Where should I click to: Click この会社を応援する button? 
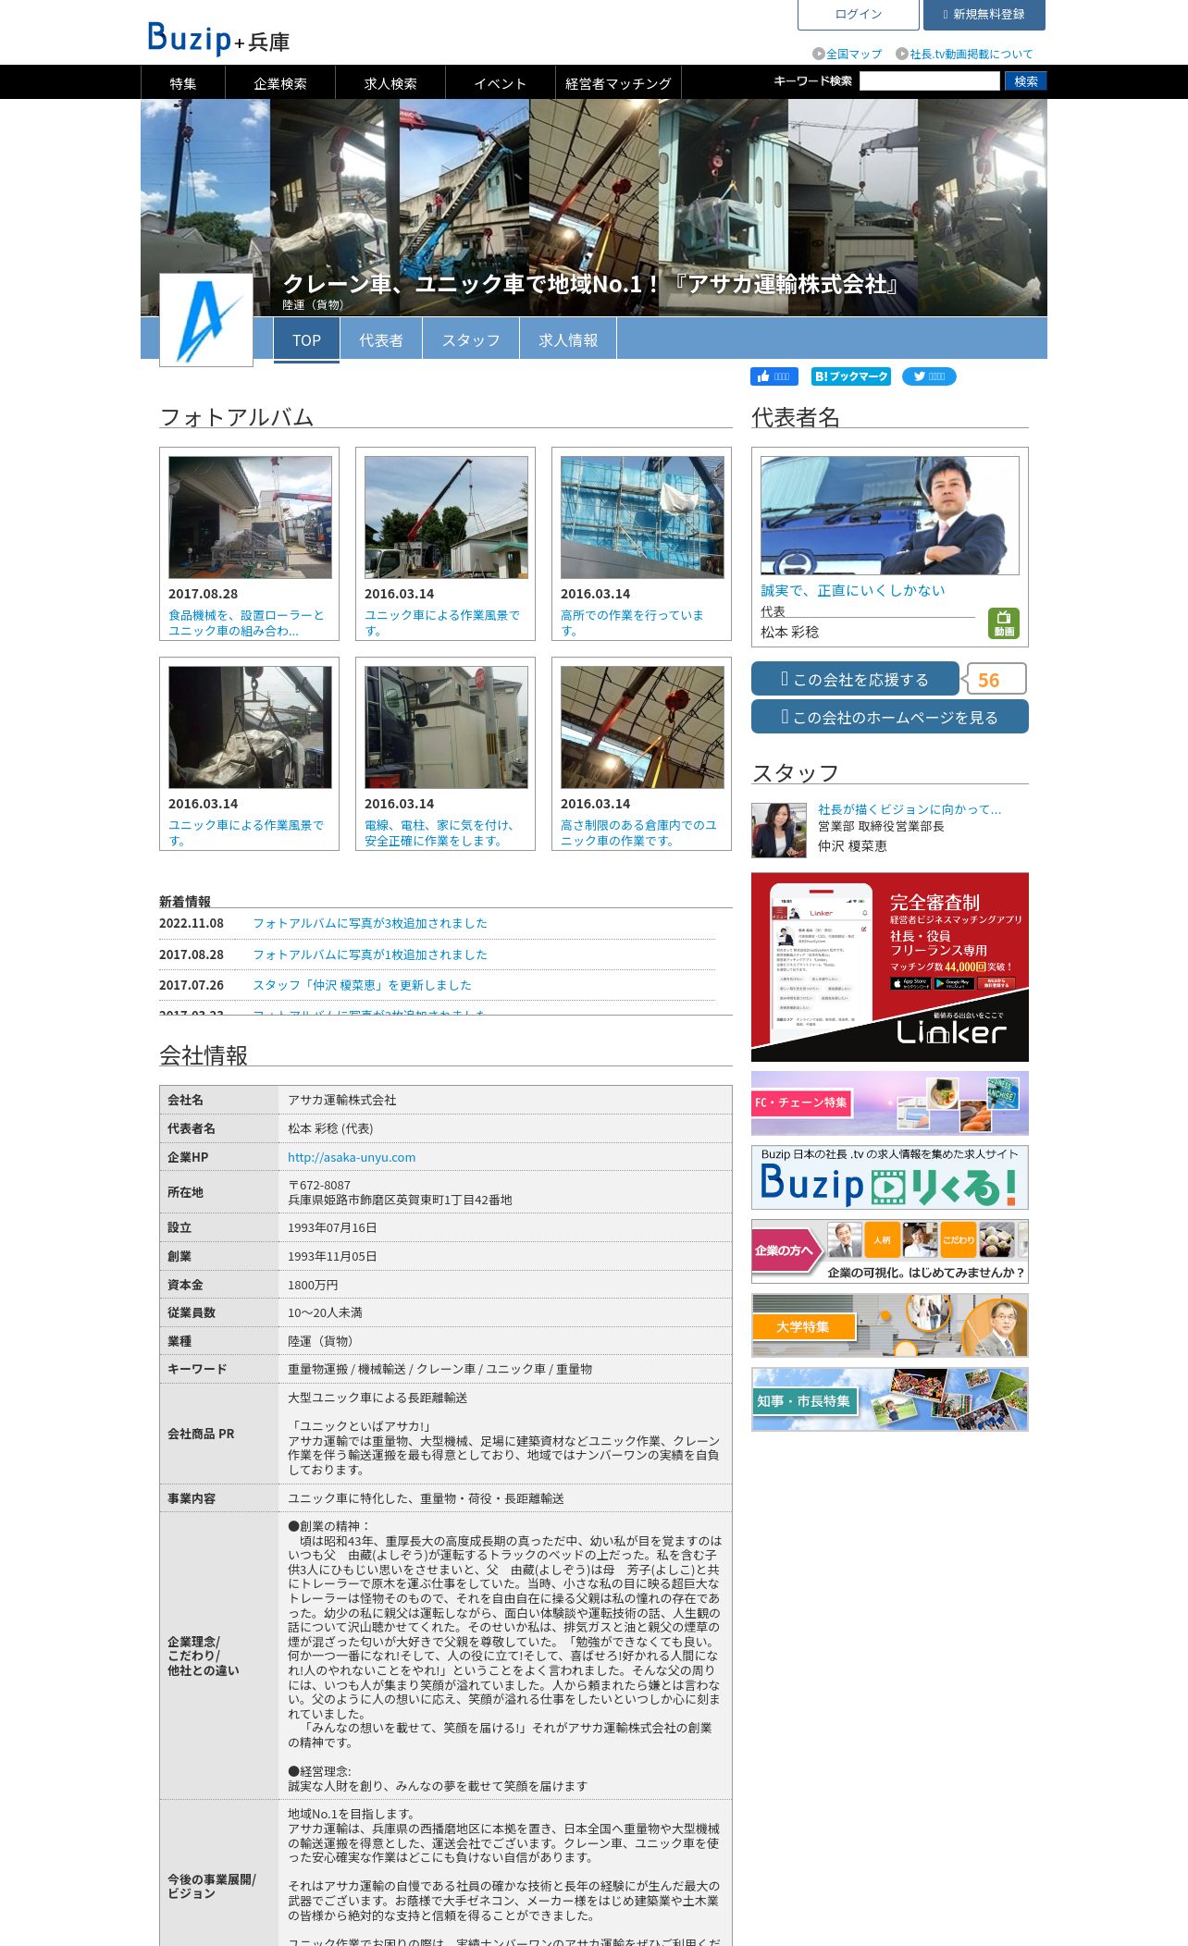tap(855, 679)
